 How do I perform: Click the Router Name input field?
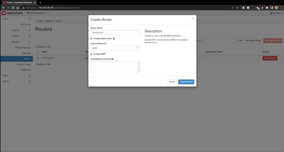(x=115, y=33)
